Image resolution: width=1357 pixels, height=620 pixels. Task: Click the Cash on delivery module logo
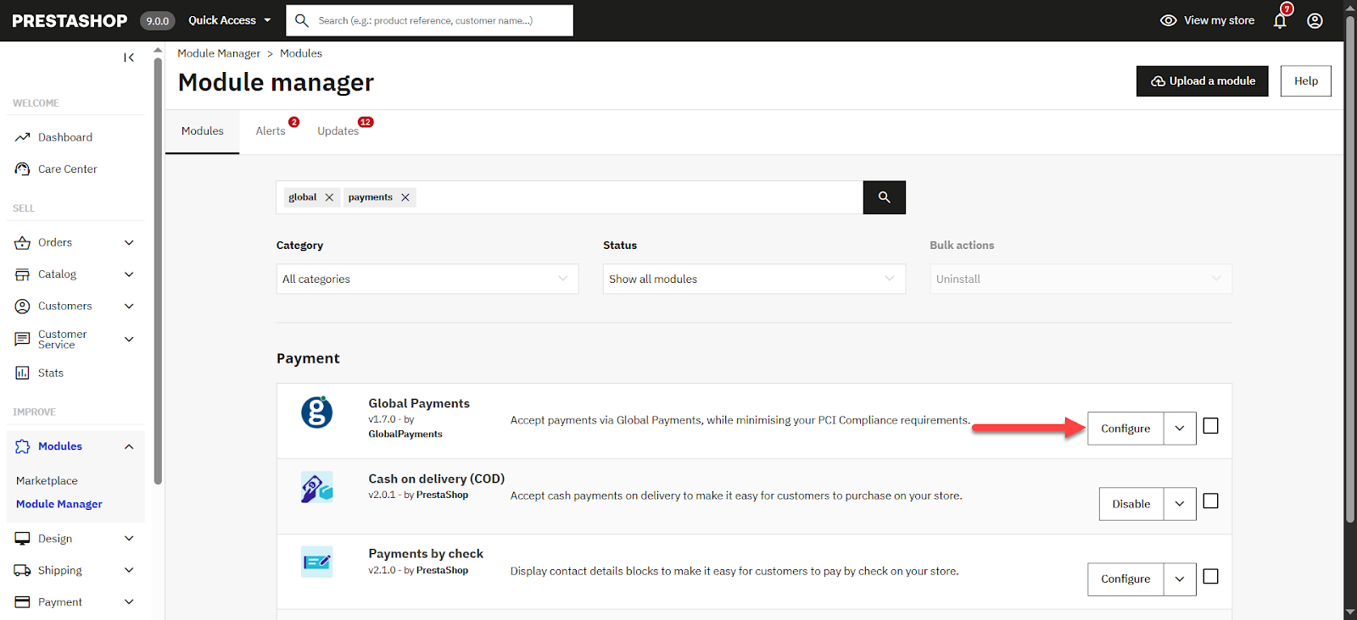tap(317, 487)
